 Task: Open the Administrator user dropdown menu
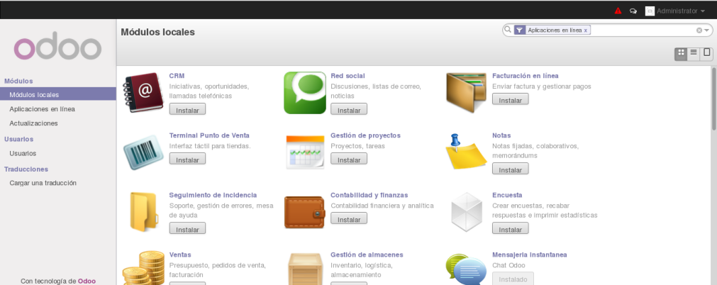[680, 11]
